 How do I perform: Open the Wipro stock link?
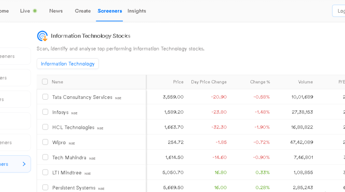[x=59, y=142]
